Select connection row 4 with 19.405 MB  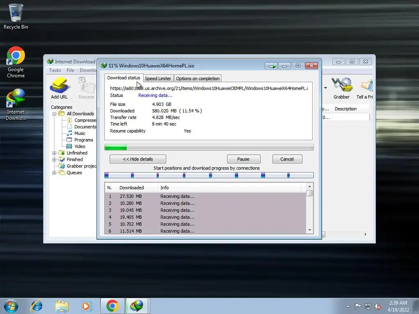(205, 217)
